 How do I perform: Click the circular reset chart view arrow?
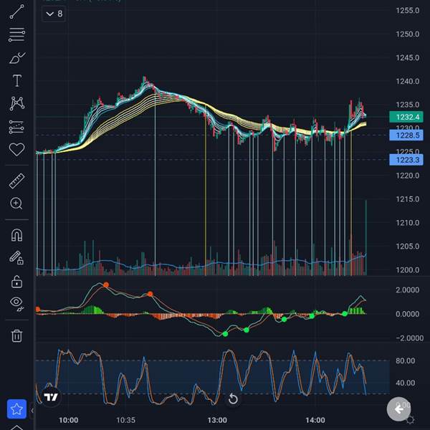pos(233,398)
